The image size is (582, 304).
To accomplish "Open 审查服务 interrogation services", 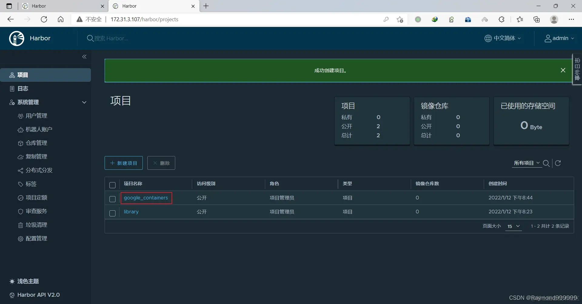I will click(36, 211).
